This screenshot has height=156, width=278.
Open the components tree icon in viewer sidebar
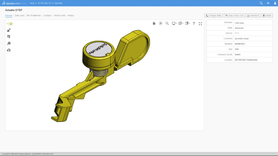tap(9, 30)
